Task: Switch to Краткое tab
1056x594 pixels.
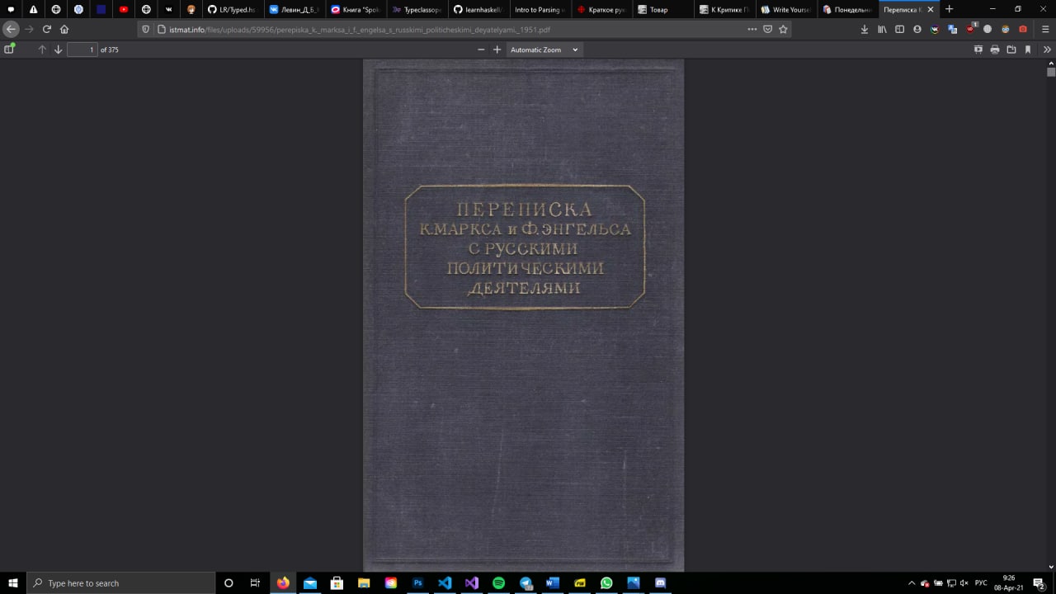Action: pyautogui.click(x=601, y=10)
